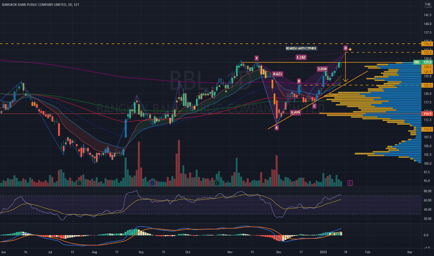Click the 'Sep' date on time axis
This screenshot has width=434, height=256.
click(x=141, y=252)
